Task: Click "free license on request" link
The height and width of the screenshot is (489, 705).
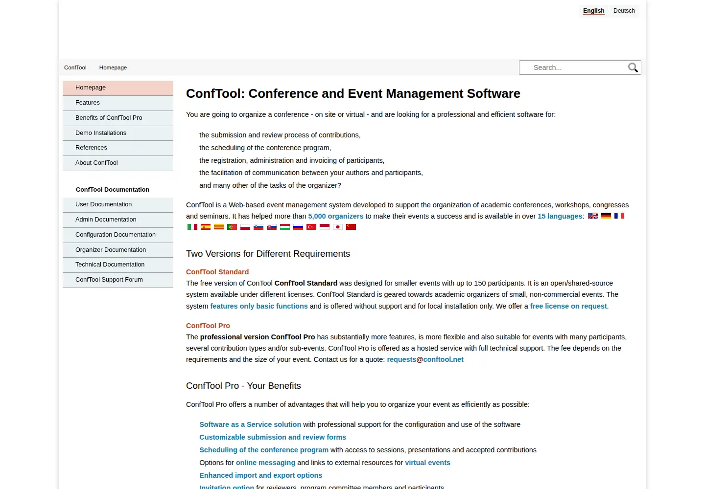Action: (x=568, y=306)
